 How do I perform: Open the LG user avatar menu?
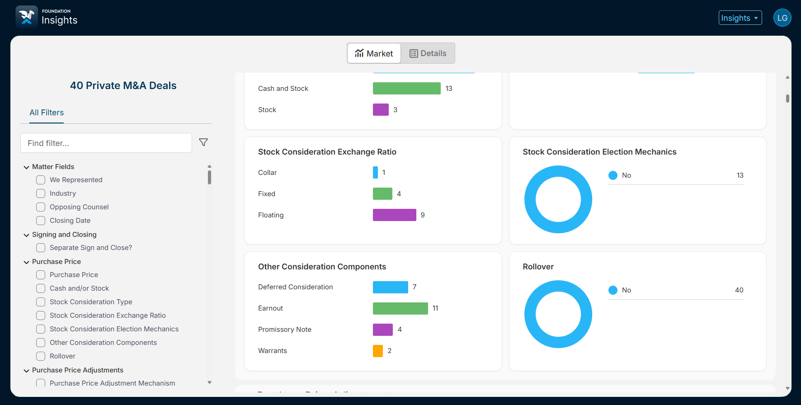click(782, 18)
